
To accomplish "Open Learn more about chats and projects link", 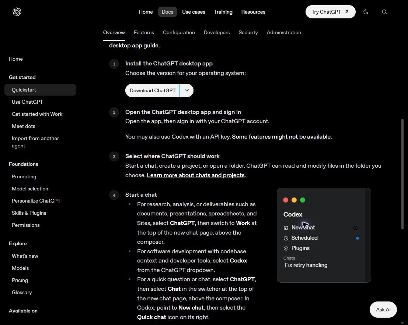I will [x=196, y=175].
